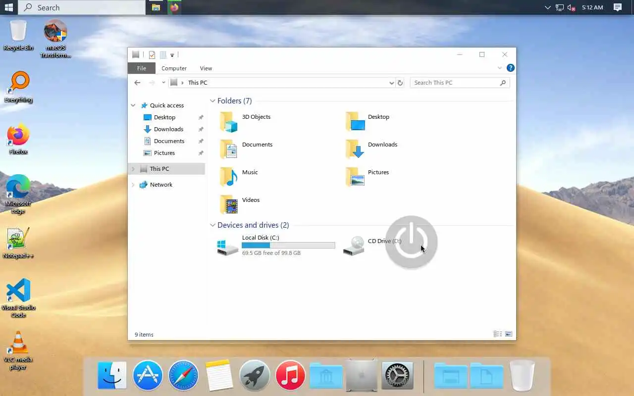Screen dimensions: 634x396
Task: Expand the Network tree node
Action: [x=133, y=185]
